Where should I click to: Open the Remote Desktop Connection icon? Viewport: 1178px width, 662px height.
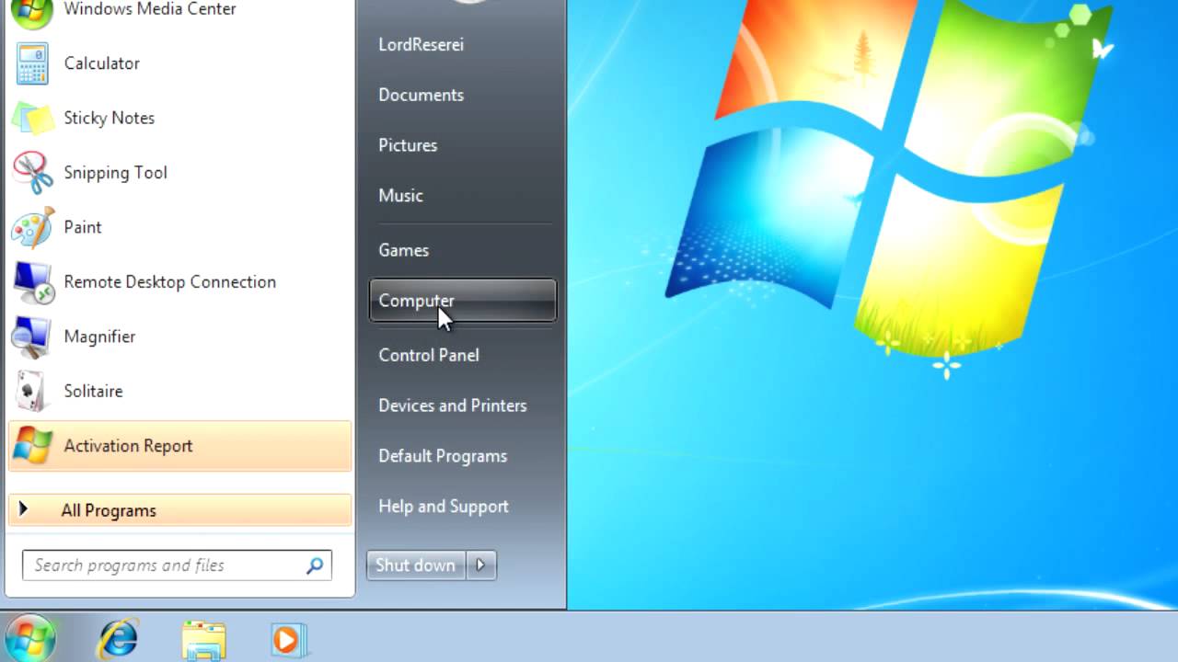coord(32,282)
